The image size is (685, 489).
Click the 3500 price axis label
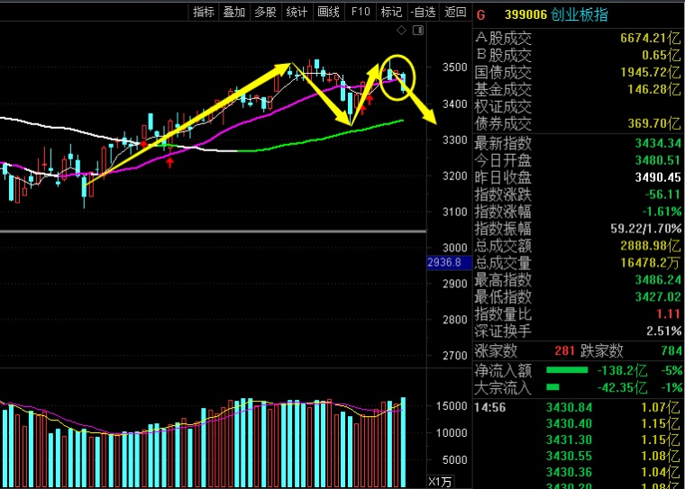455,68
